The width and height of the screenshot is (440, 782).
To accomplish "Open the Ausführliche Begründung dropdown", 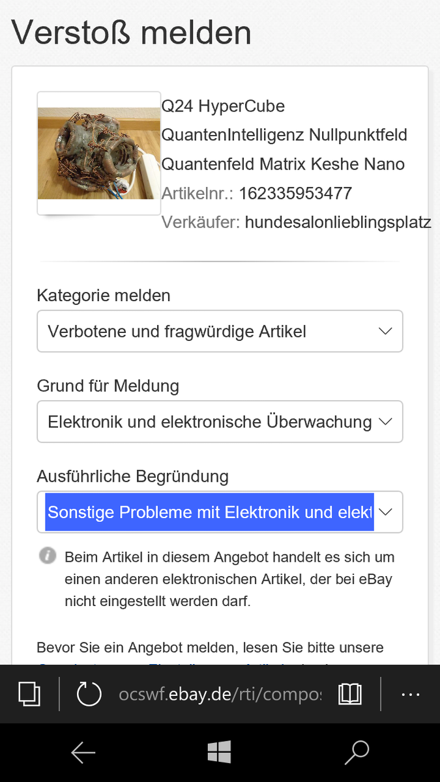I will [220, 512].
